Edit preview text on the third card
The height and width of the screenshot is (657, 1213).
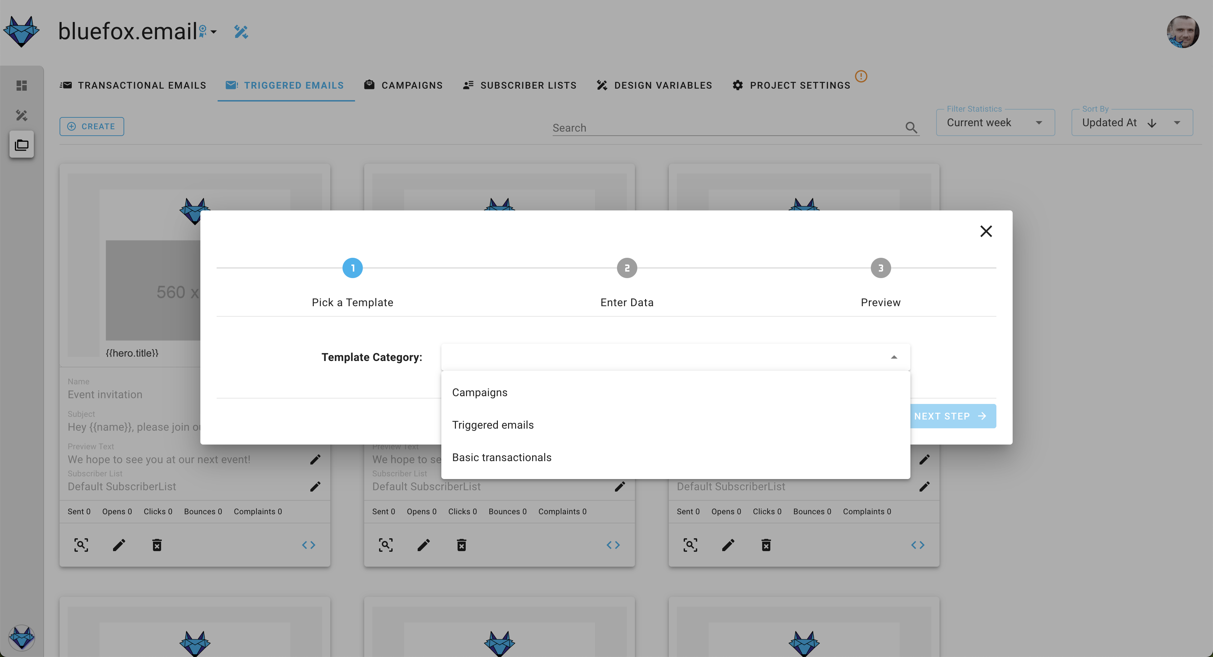tap(924, 459)
